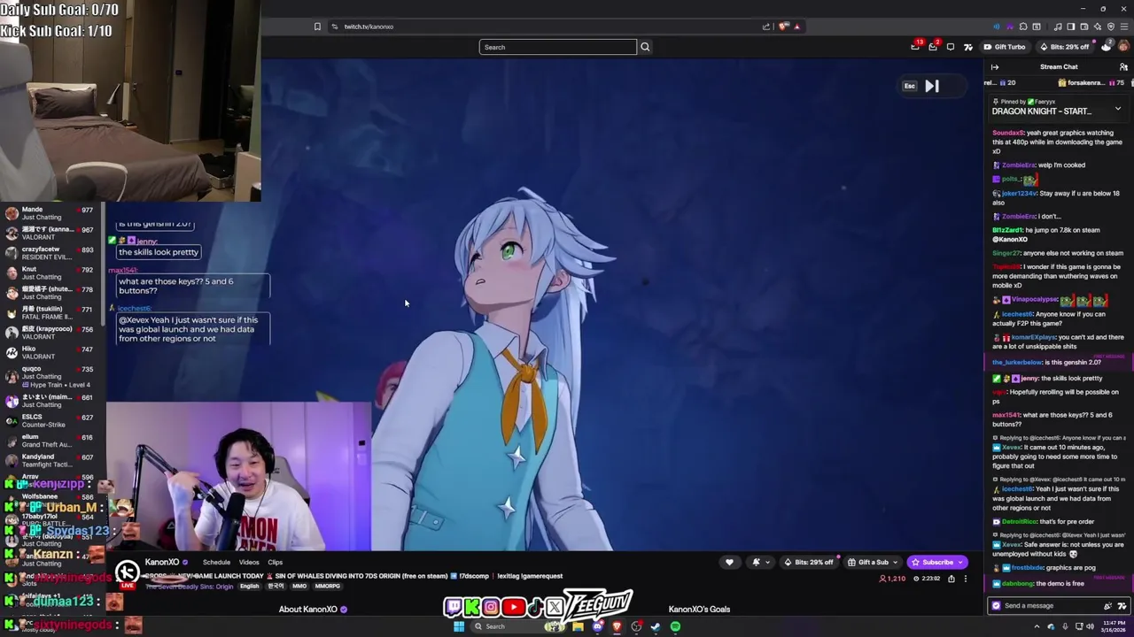Skip cutscene with the skip-forward button

tap(932, 86)
